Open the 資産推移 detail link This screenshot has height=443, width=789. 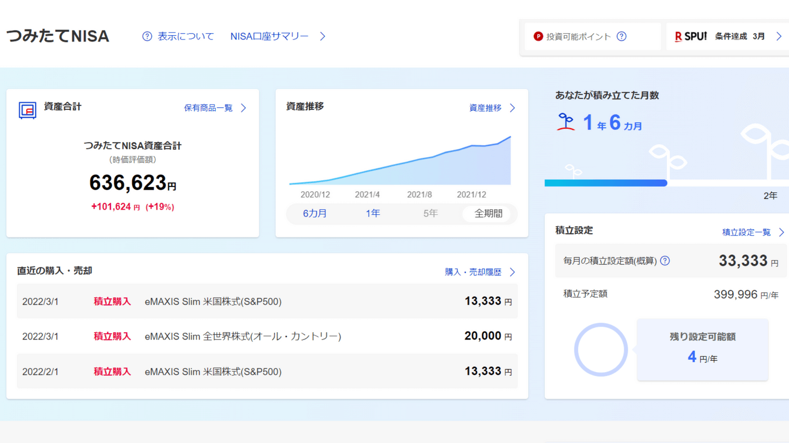coord(485,108)
